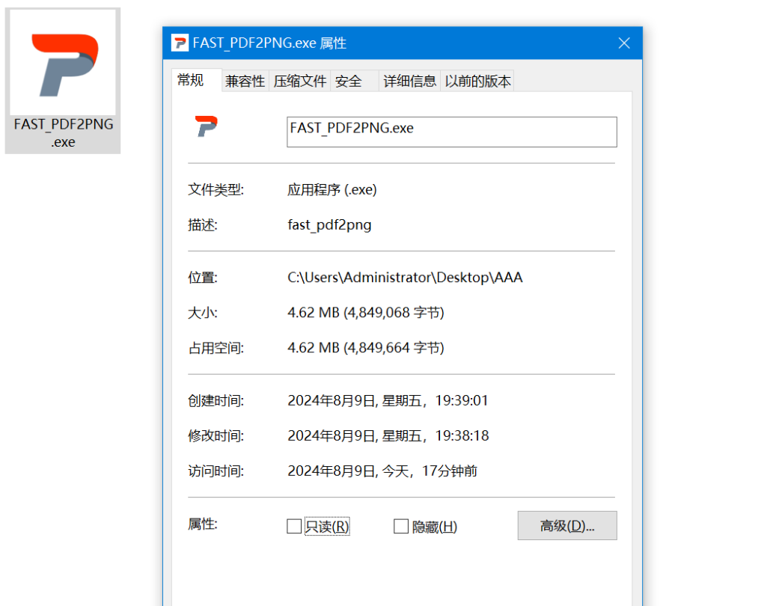
Task: Select the 常规 tab
Action: click(x=191, y=80)
